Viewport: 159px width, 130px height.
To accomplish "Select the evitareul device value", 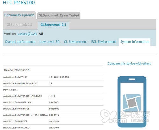I will (x=54, y=109).
